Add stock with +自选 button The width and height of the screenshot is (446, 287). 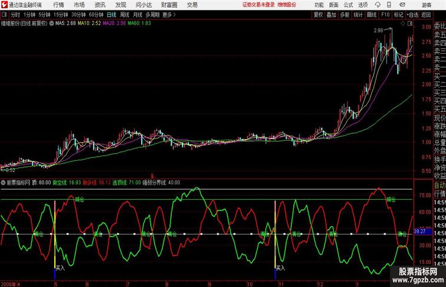click(x=412, y=15)
